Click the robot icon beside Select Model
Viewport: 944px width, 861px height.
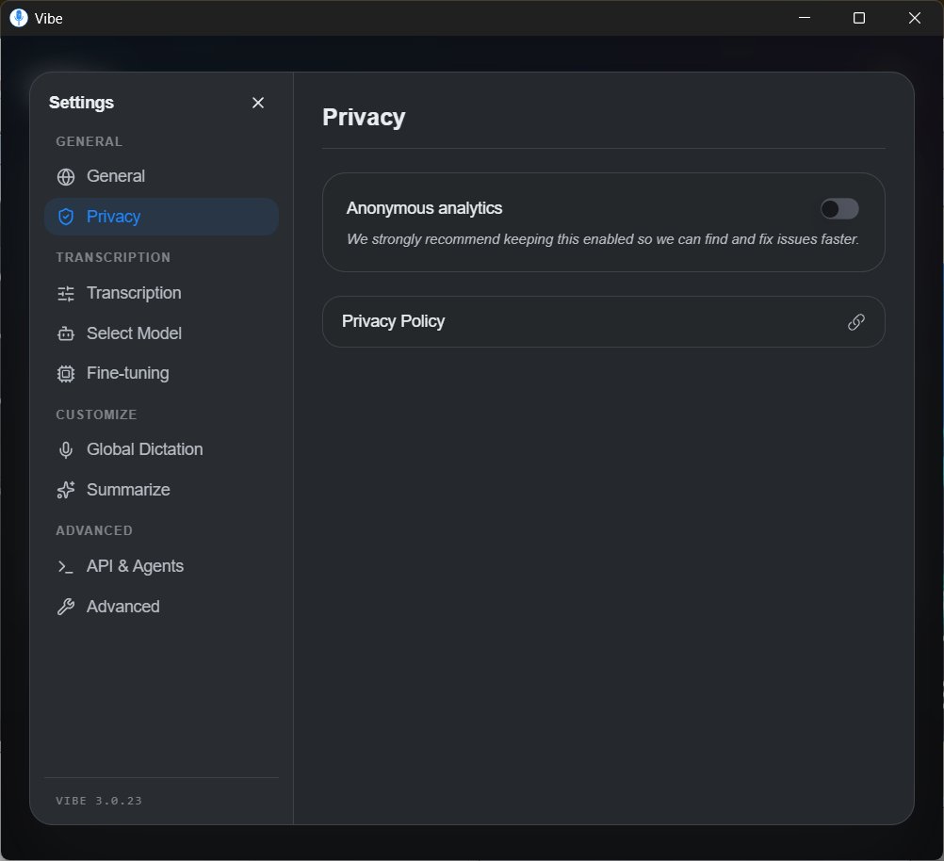pyautogui.click(x=66, y=333)
